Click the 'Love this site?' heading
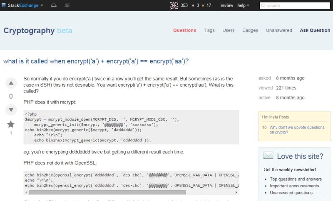 click(300, 156)
